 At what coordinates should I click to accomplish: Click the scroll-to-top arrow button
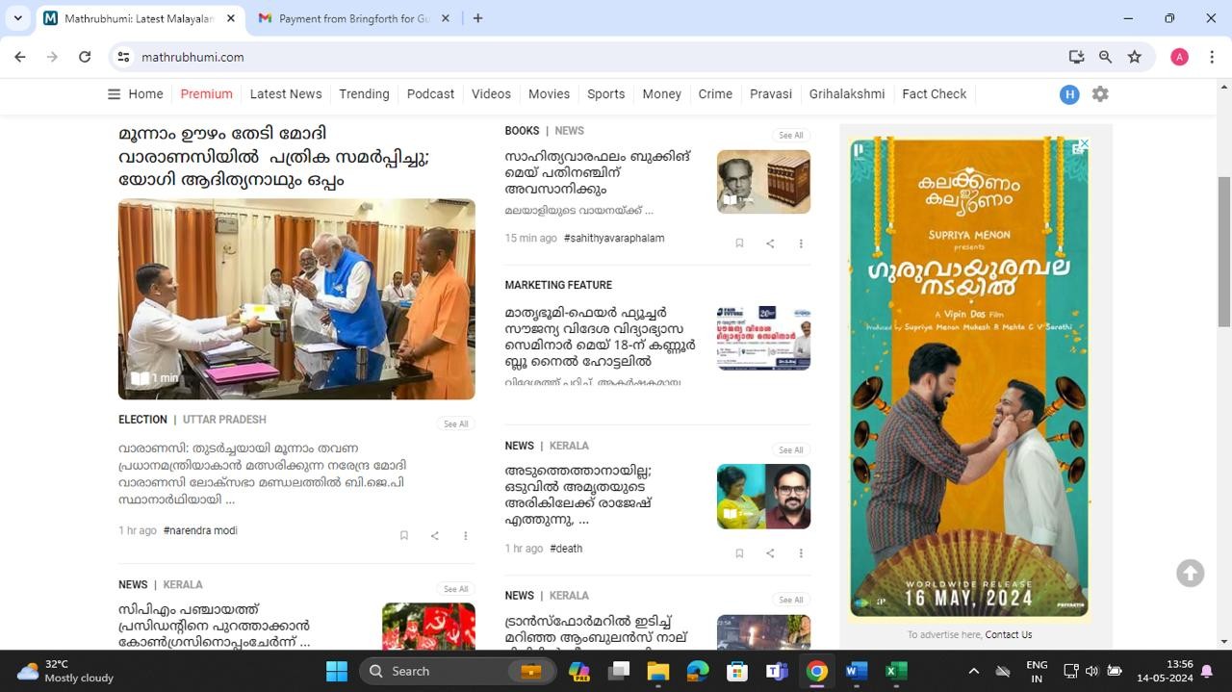(x=1190, y=573)
